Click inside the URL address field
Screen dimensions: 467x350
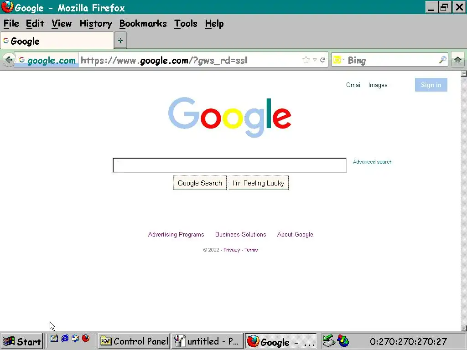coord(191,61)
